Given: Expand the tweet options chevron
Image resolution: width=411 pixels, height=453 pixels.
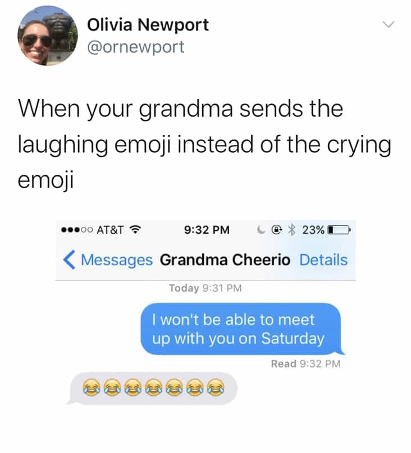Looking at the screenshot, I should point(388,24).
